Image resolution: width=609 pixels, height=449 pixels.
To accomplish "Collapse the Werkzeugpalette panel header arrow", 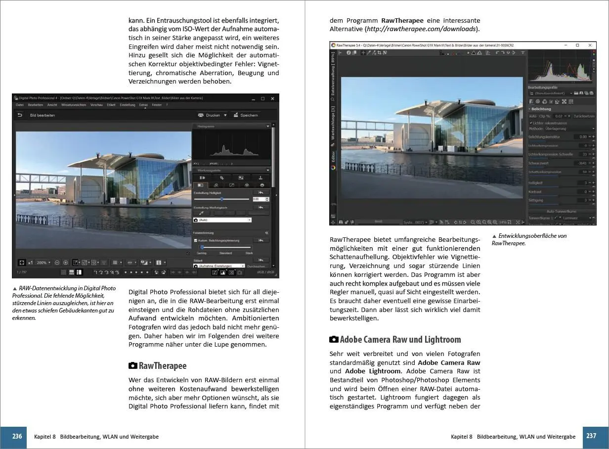I will coord(267,170).
